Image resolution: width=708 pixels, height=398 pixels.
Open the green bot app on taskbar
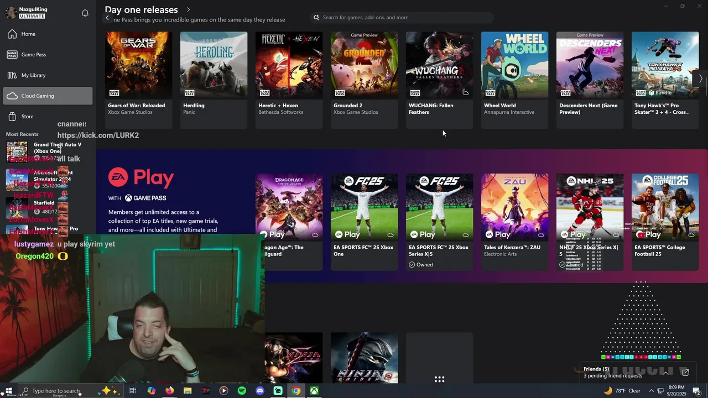278,391
